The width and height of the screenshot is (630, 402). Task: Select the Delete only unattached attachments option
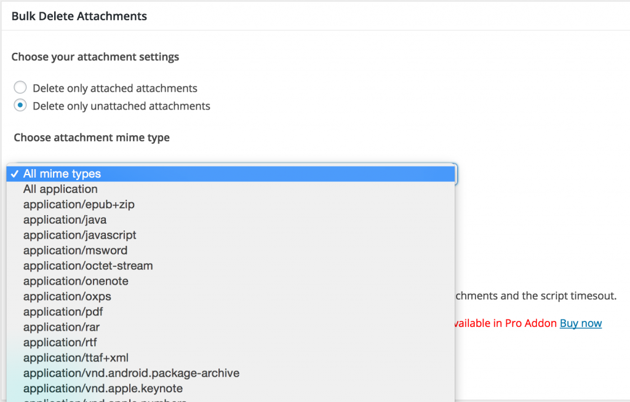[20, 105]
